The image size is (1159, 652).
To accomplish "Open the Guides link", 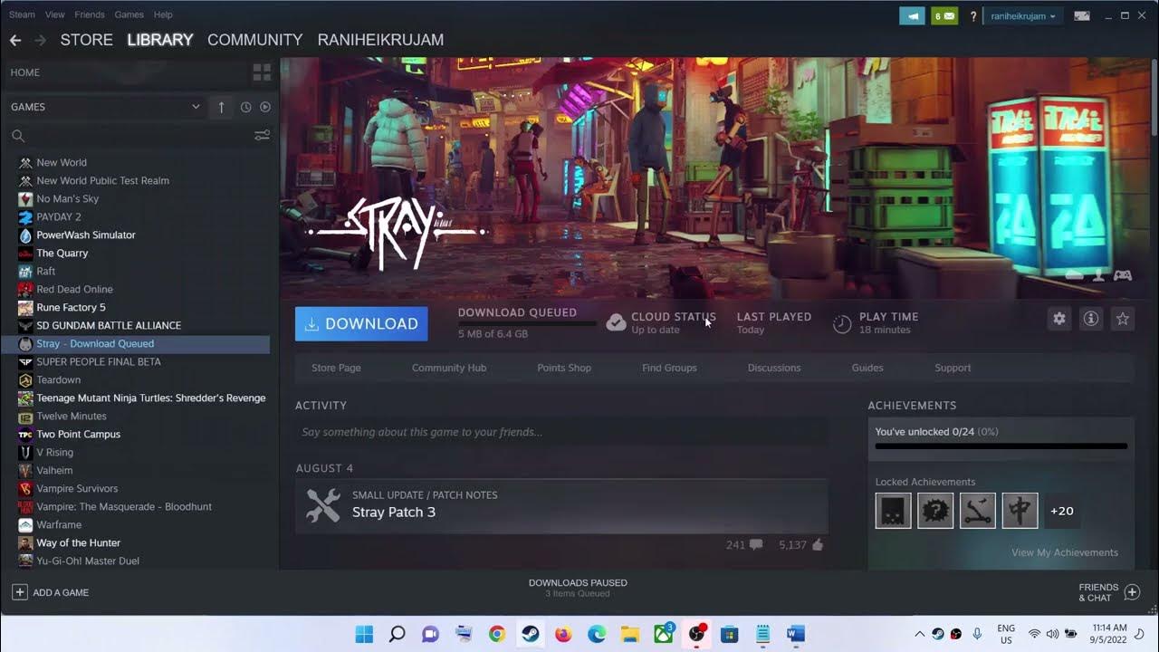I will click(867, 368).
